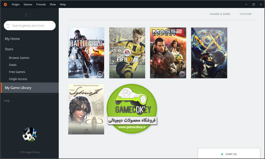The width and height of the screenshot is (265, 159).
Task: Click the Mass Effect 2 tile corner icon
Action: 152,76
